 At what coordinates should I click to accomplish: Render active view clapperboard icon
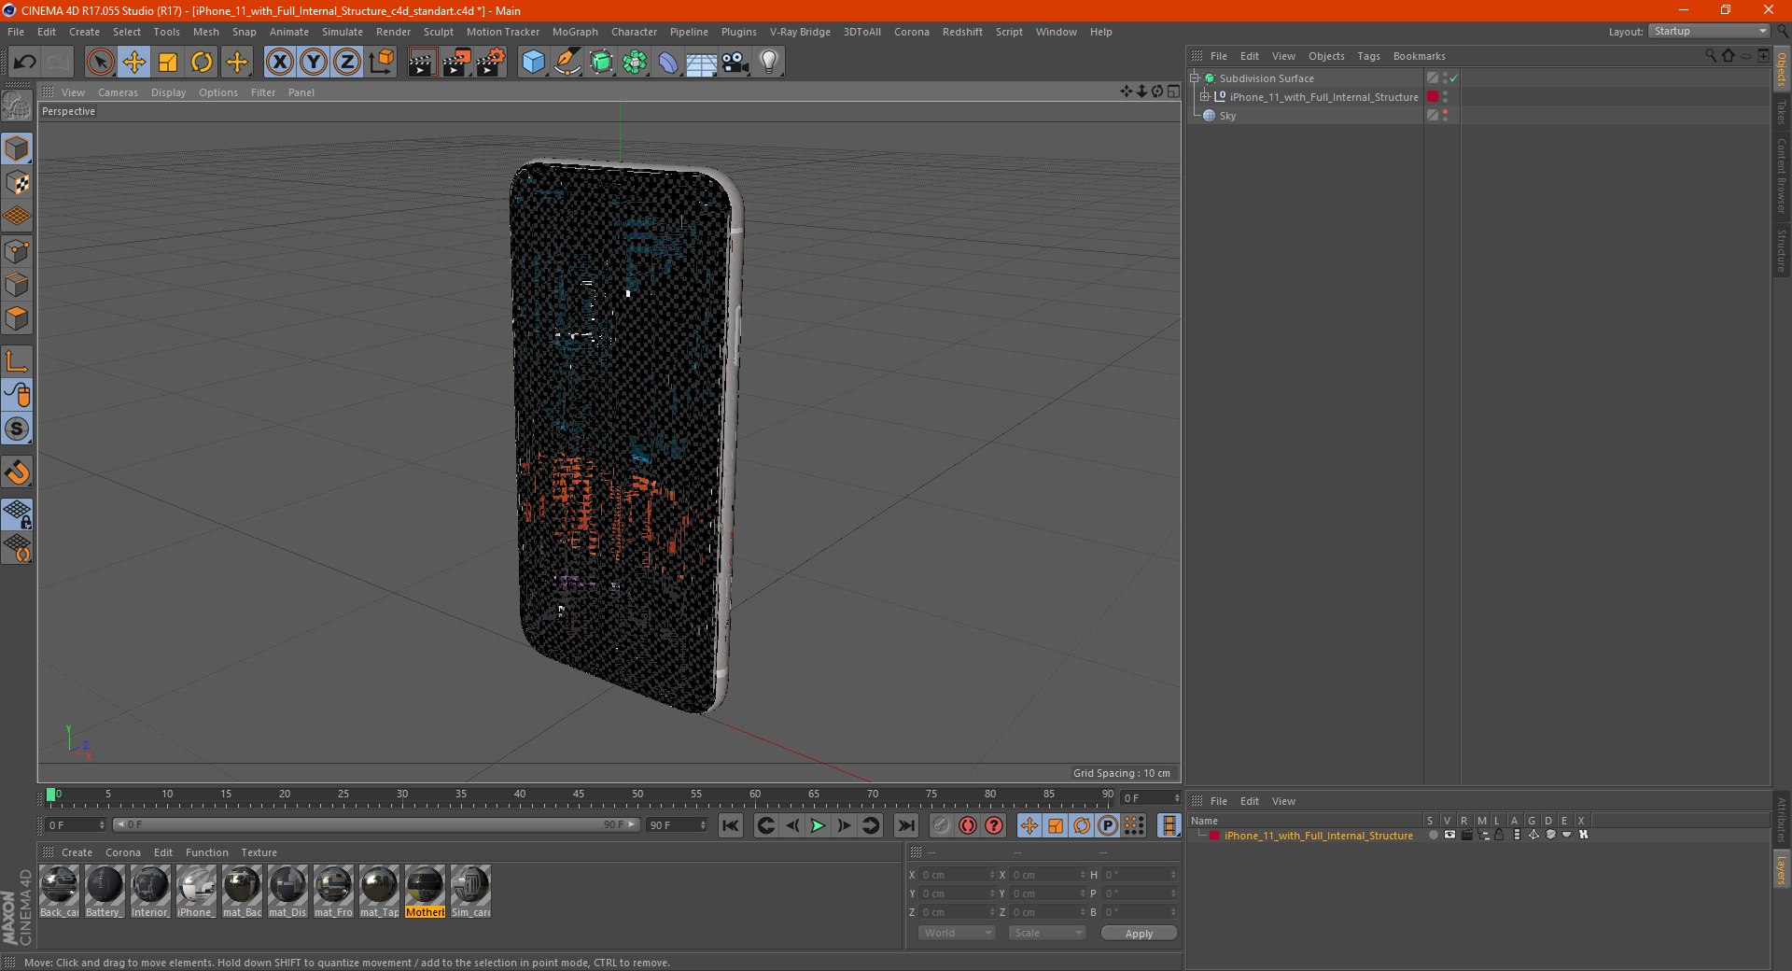pos(422,63)
